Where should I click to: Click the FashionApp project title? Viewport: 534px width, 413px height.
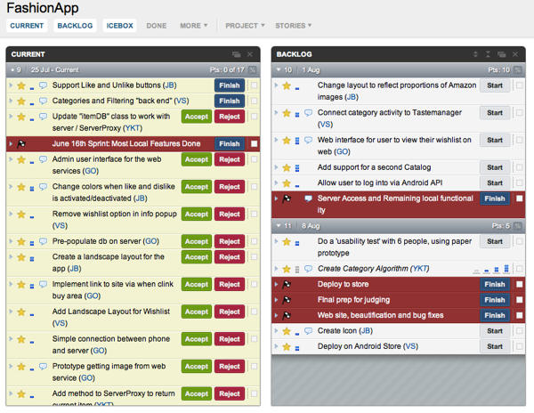[42, 8]
